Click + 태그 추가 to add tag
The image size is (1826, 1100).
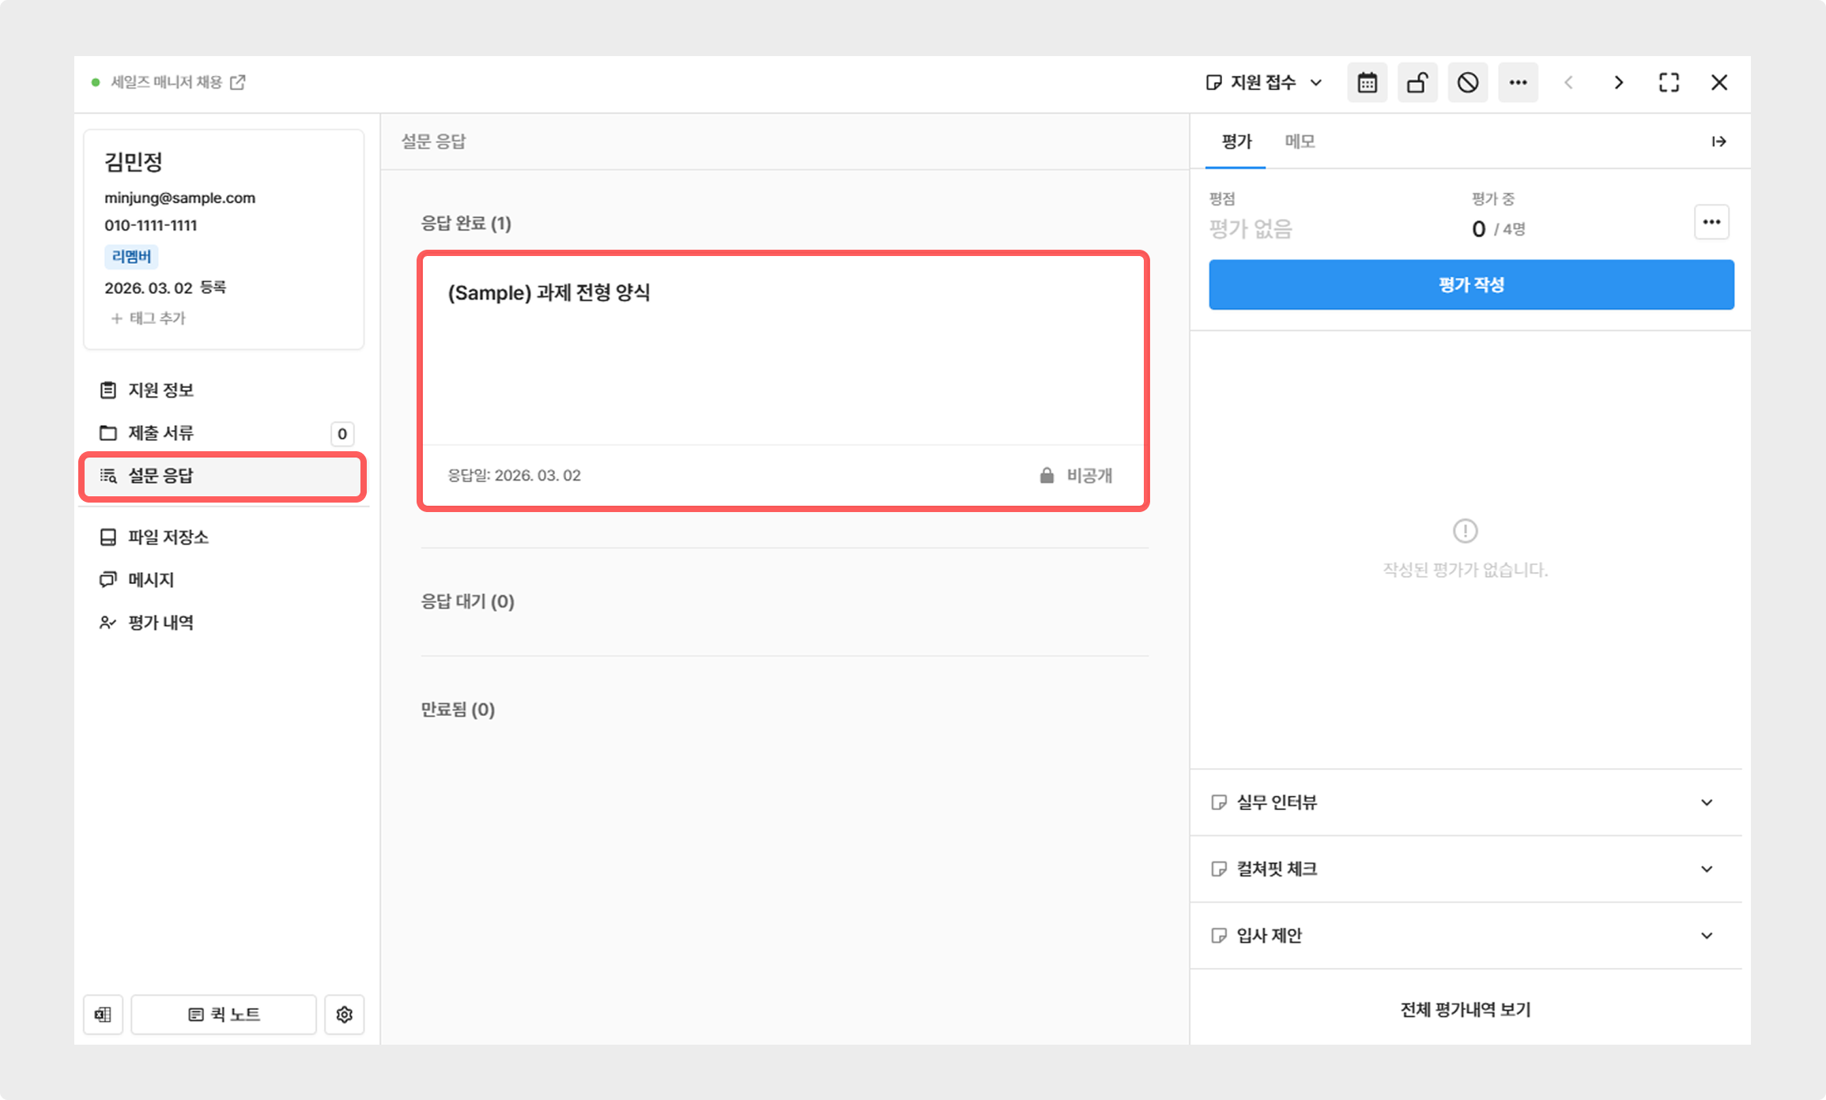click(149, 318)
